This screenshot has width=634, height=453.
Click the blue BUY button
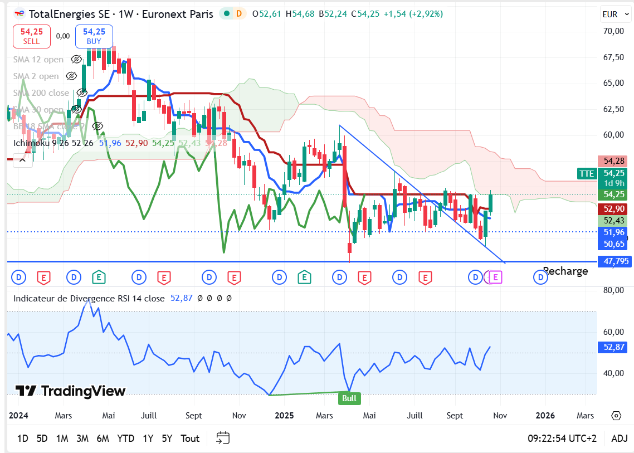click(x=94, y=36)
